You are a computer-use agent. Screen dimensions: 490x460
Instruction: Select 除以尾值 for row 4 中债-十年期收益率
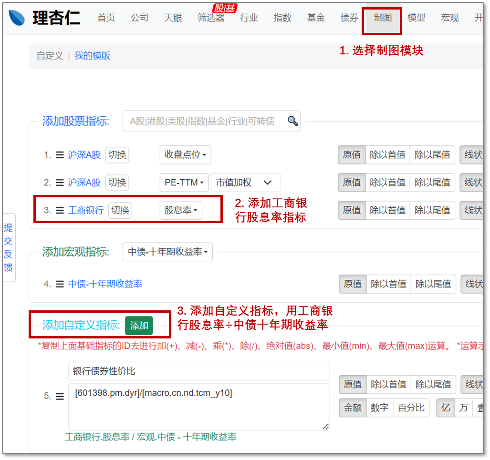433,284
